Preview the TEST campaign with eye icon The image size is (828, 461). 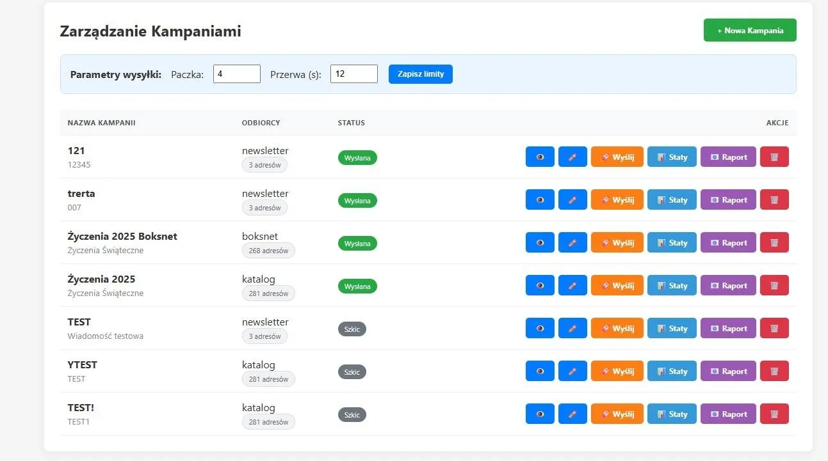pos(540,329)
